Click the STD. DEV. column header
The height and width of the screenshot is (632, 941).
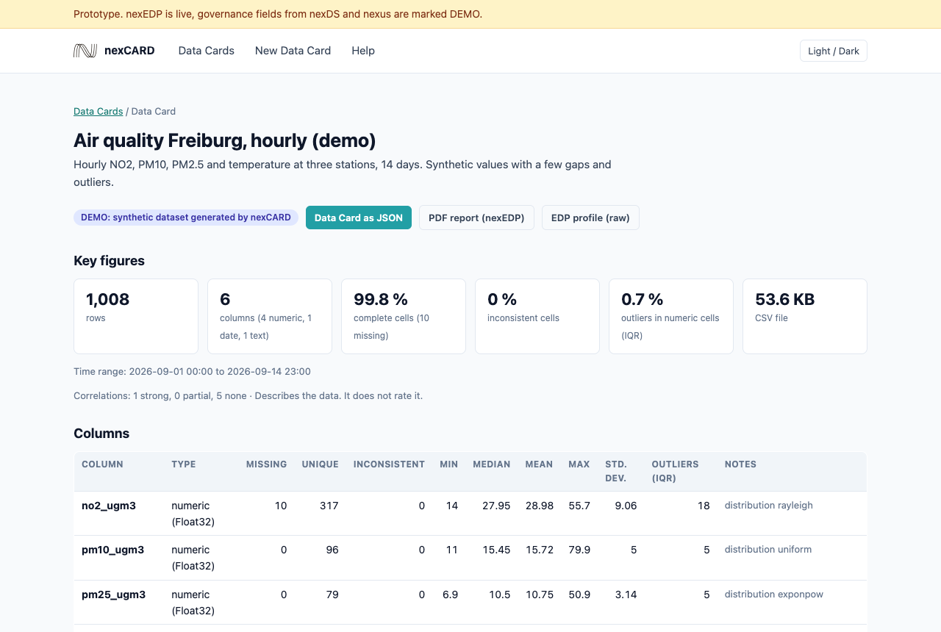point(616,471)
